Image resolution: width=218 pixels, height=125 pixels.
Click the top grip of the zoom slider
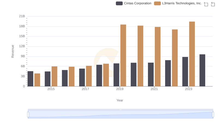120,110
